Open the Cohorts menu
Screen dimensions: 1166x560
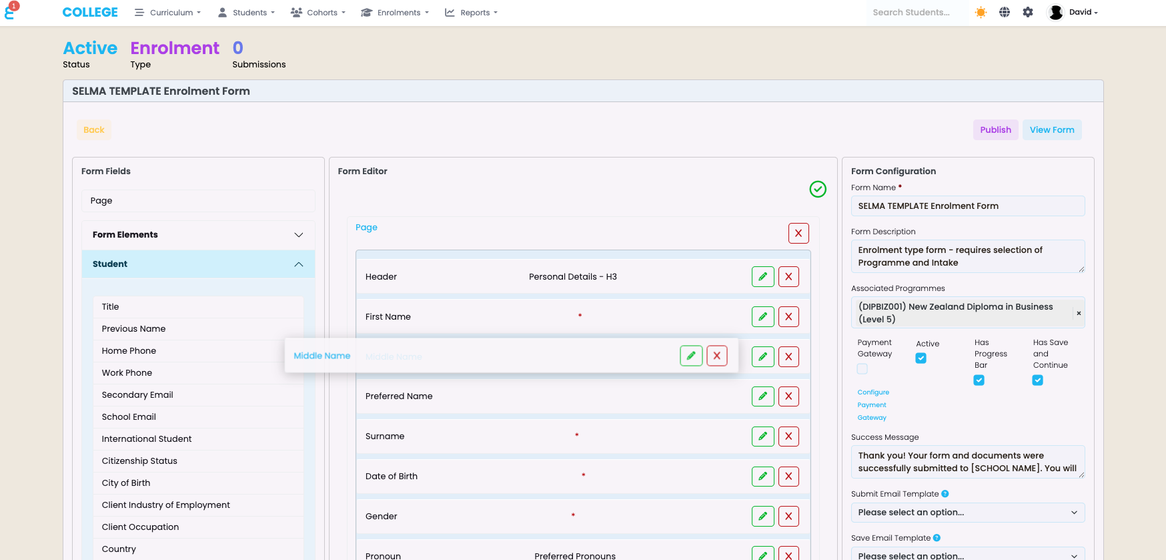tap(318, 13)
